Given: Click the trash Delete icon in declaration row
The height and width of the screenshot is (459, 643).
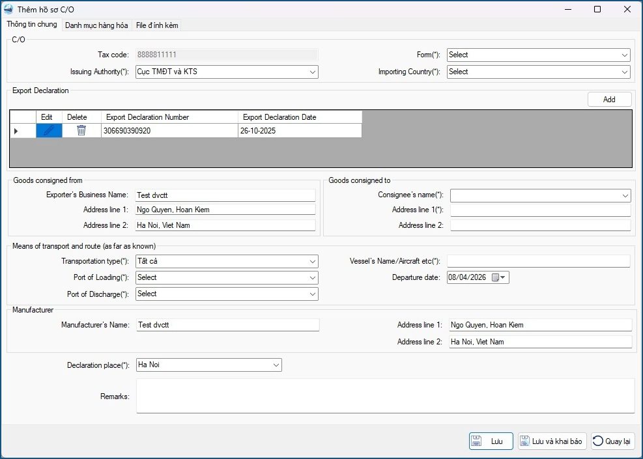Looking at the screenshot, I should (81, 130).
